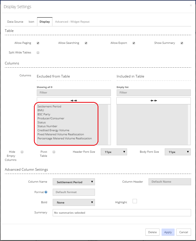Screen dimensions: 196x241
Task: Open the Header Font Size dropdown
Action: pos(114,152)
